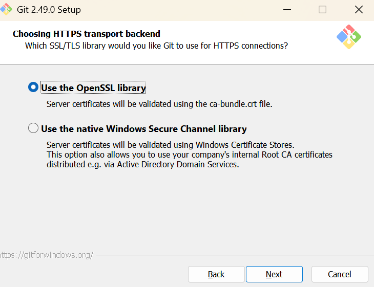Image resolution: width=374 pixels, height=287 pixels.
Task: Click the ca-bundle.crt description text
Action: [159, 104]
